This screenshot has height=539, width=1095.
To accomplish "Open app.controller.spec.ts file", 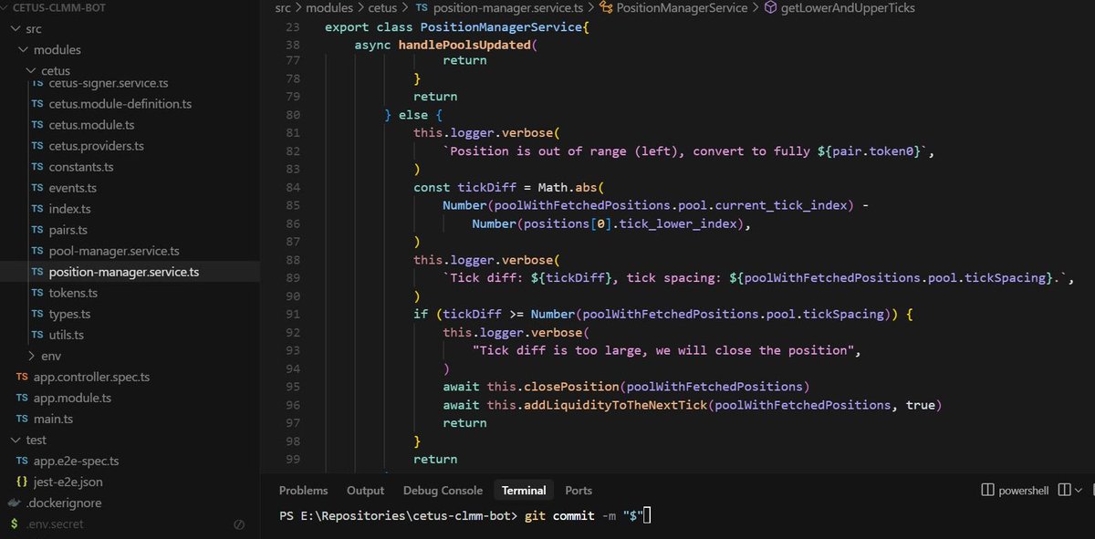I will click(x=91, y=377).
